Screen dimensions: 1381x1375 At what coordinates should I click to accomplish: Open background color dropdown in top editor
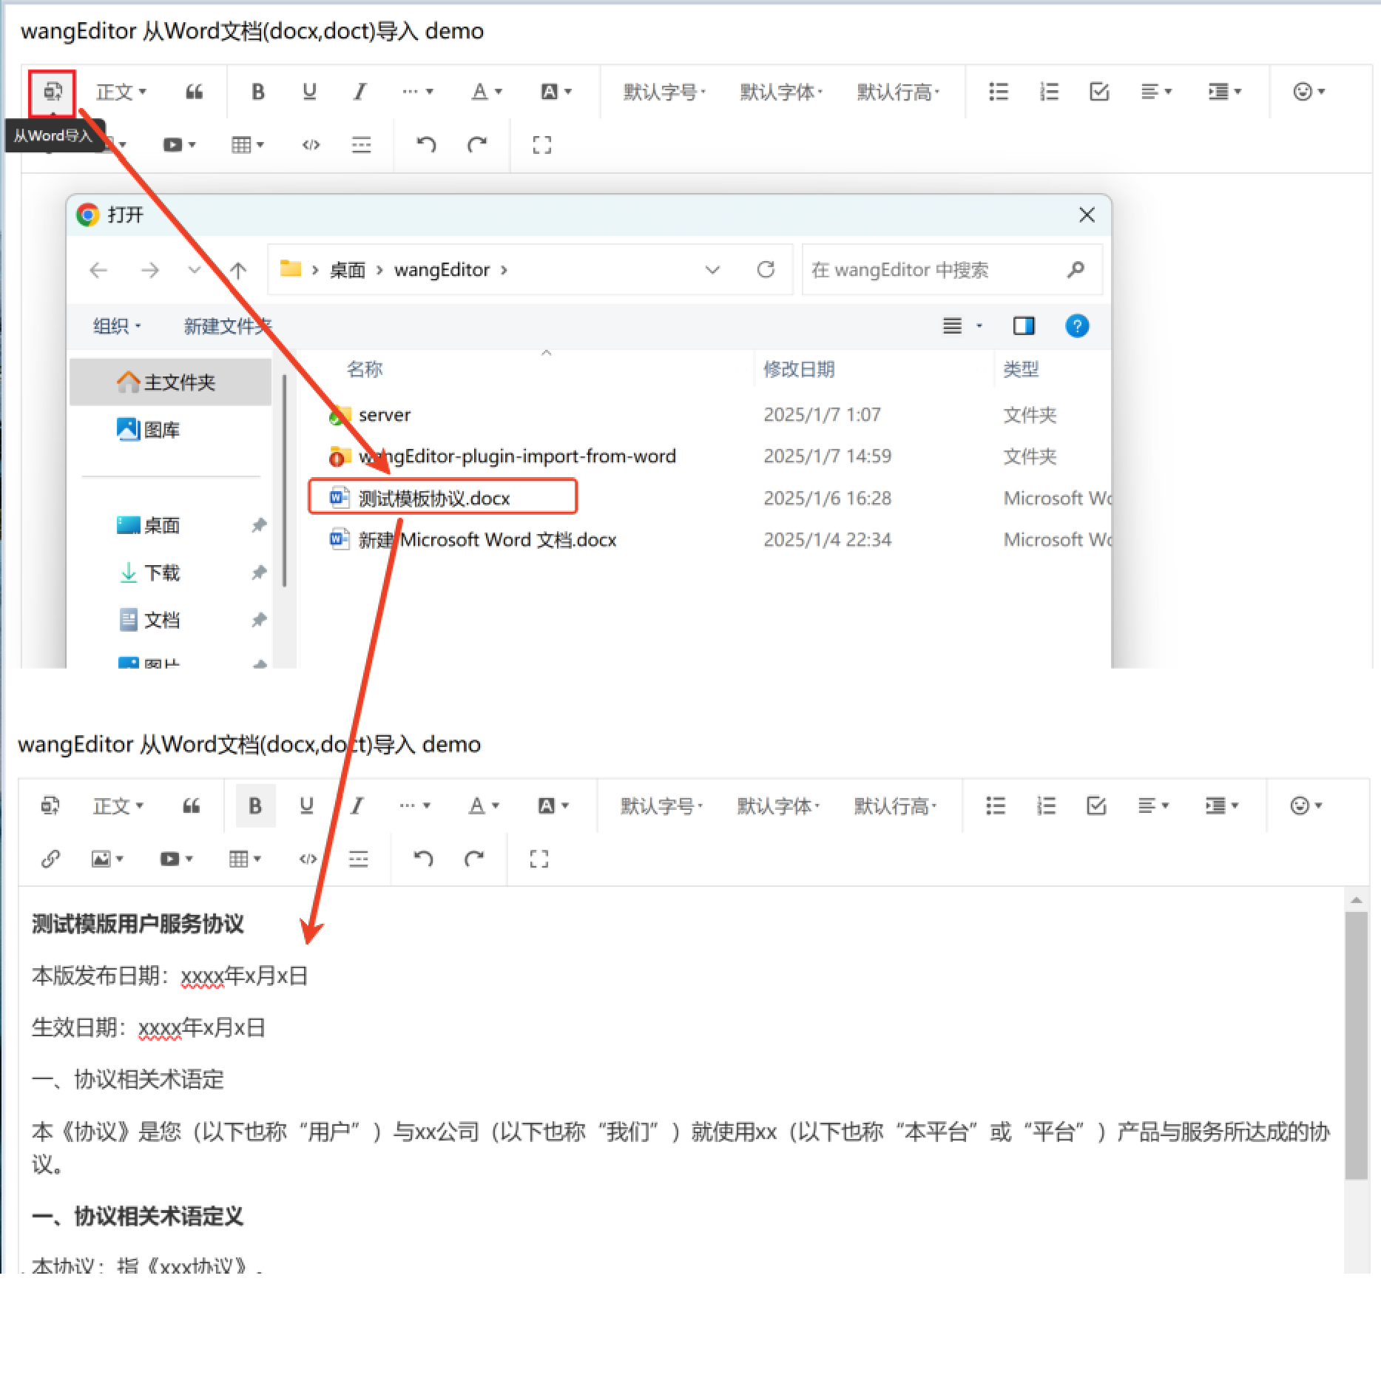click(556, 92)
